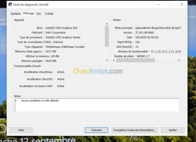Click the text Aucun problème n'a été détecté

(x=40, y=100)
